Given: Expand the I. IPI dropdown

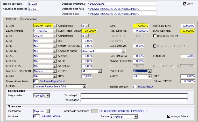Looking at the screenshot, I should [x=55, y=36].
